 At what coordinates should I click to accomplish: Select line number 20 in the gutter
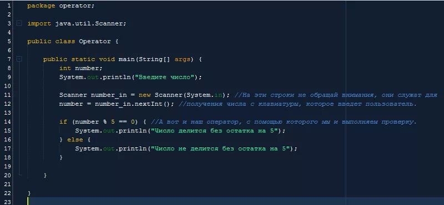pos(8,175)
